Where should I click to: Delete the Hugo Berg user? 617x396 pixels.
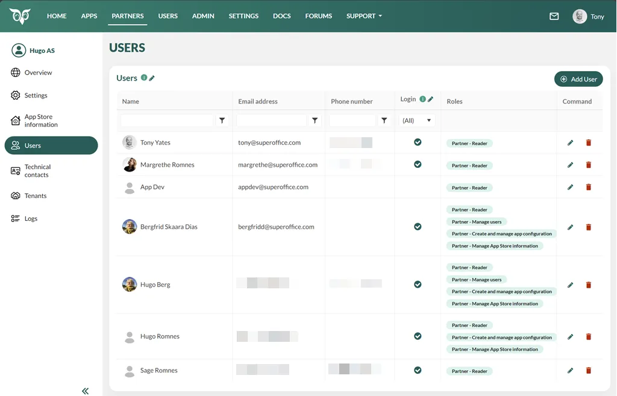point(589,285)
